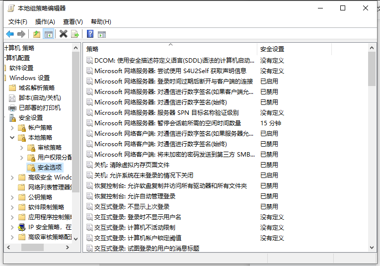Screen dimensions: 380x266
Task: Expand the 帐户策略 tree node
Action: coord(12,128)
